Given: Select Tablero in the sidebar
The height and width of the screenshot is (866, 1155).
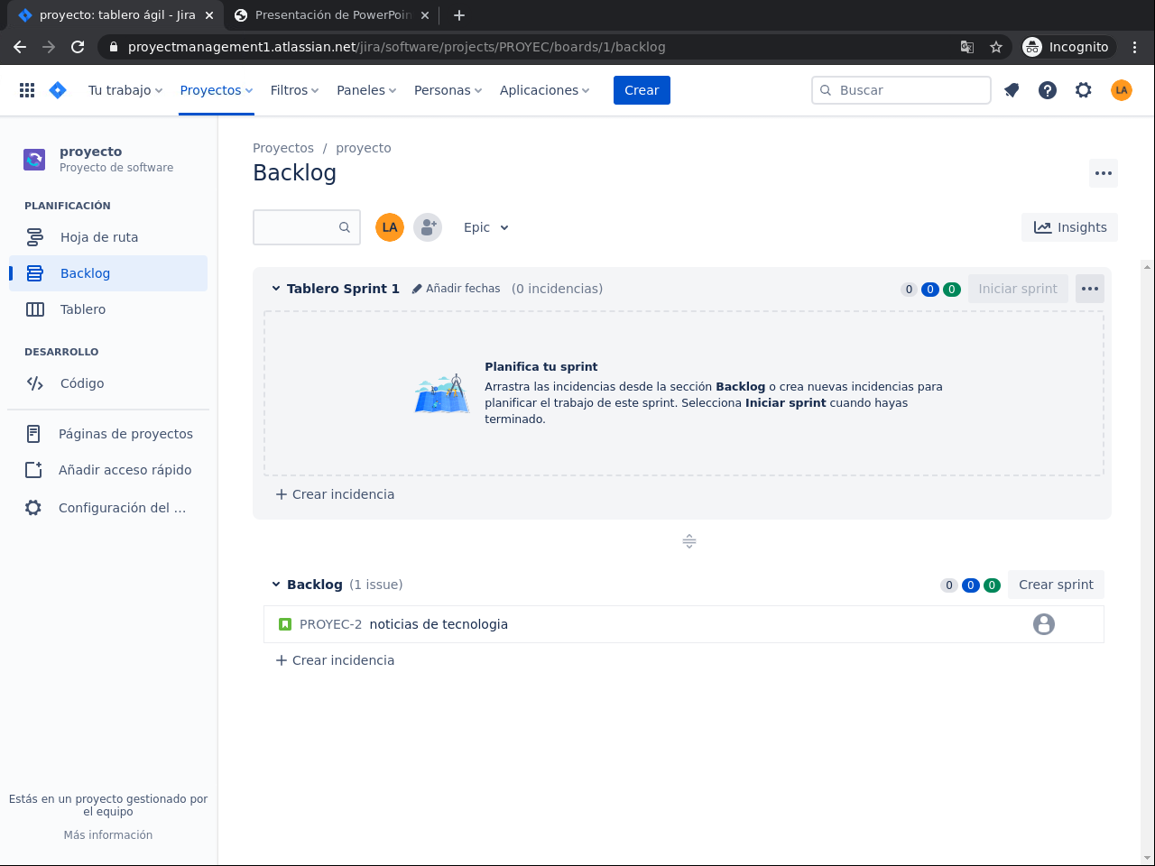Looking at the screenshot, I should 83,309.
